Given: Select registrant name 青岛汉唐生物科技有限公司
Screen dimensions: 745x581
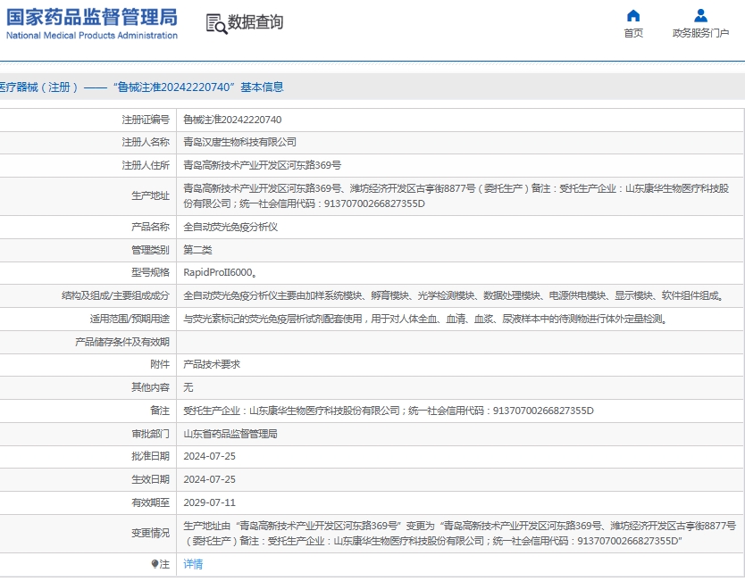Looking at the screenshot, I should (240, 142).
